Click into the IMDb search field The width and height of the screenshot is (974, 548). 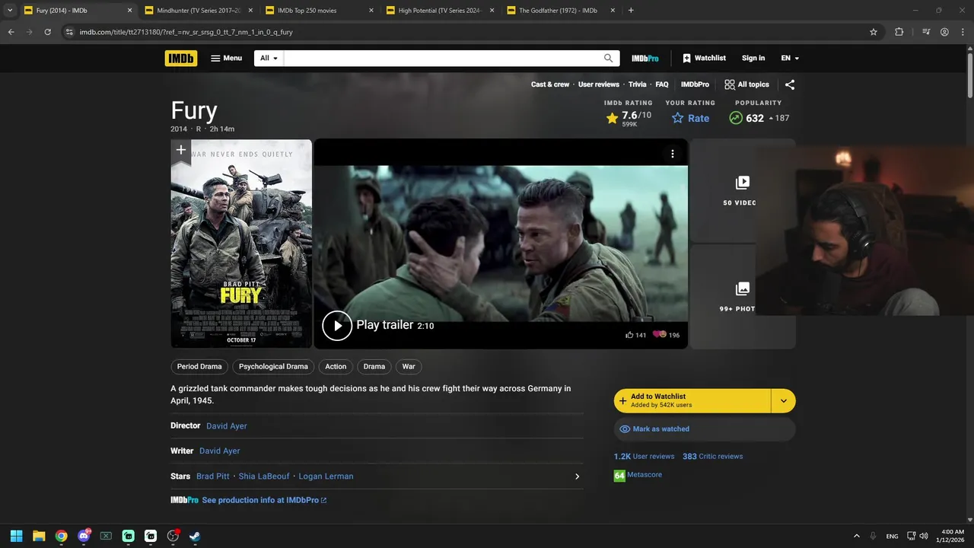441,58
